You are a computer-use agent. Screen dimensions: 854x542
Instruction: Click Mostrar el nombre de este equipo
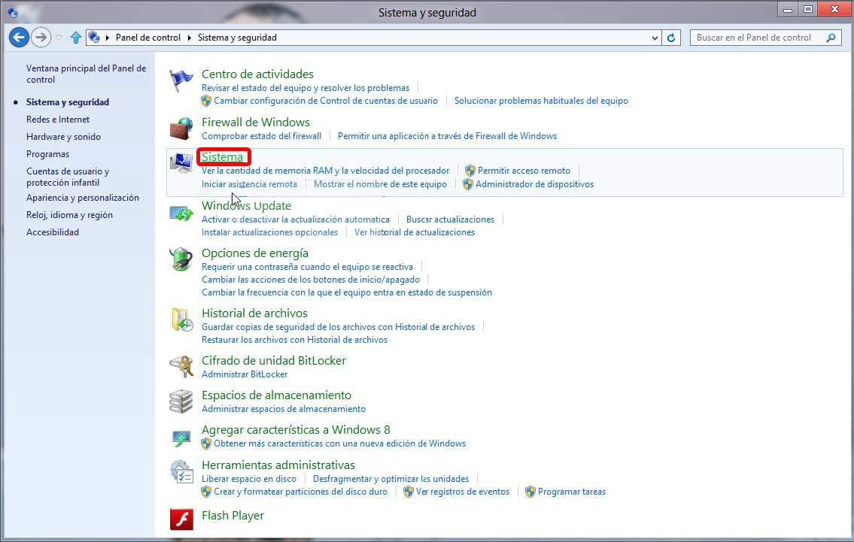tap(380, 184)
